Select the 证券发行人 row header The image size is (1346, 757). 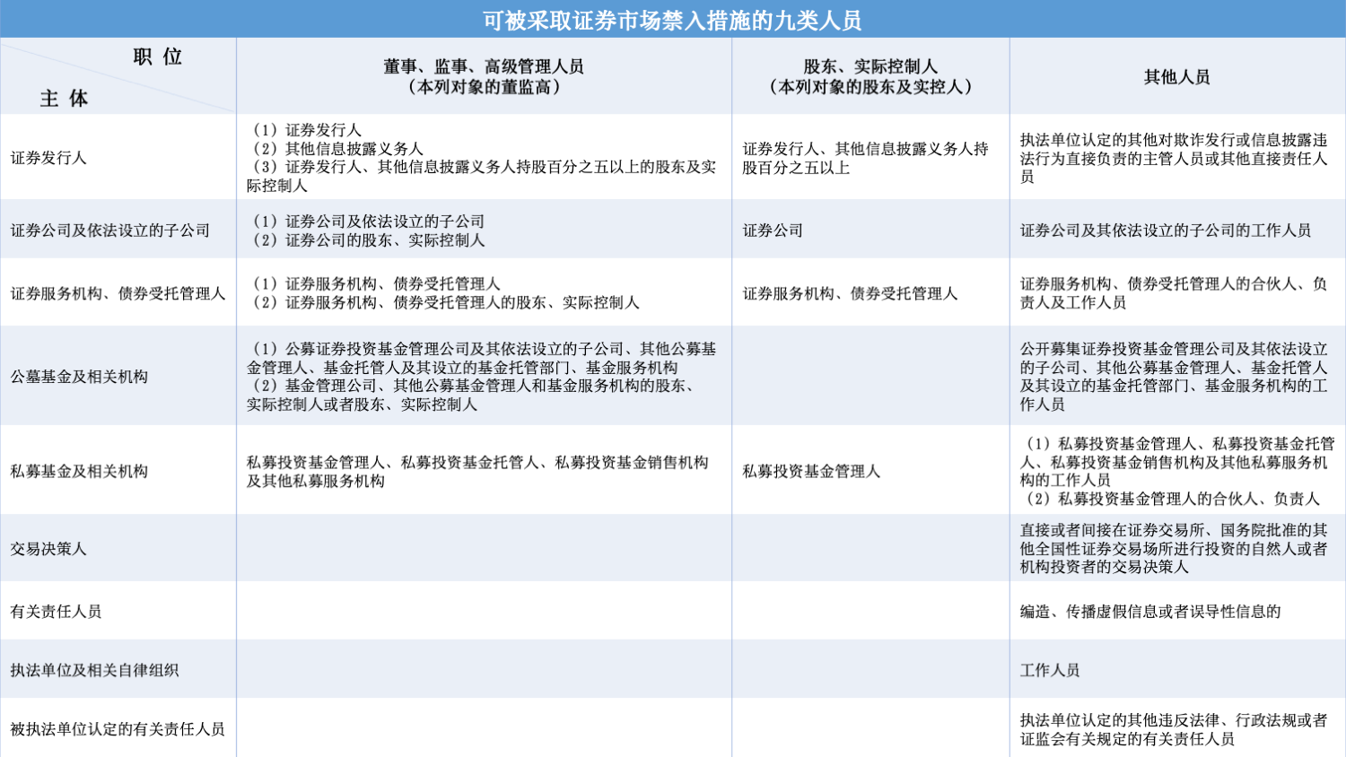(x=48, y=158)
